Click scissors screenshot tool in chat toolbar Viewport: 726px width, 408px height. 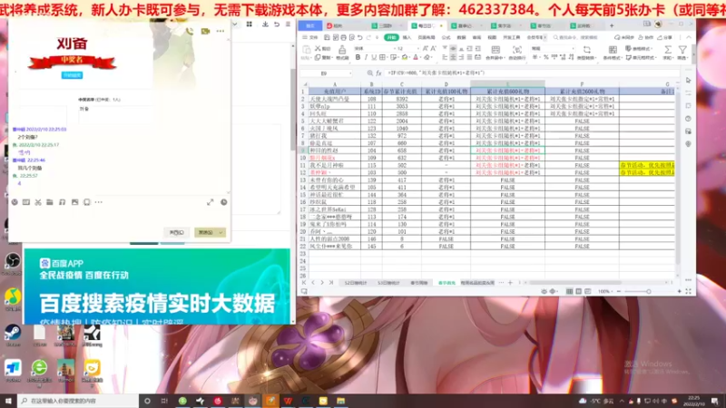pos(38,202)
